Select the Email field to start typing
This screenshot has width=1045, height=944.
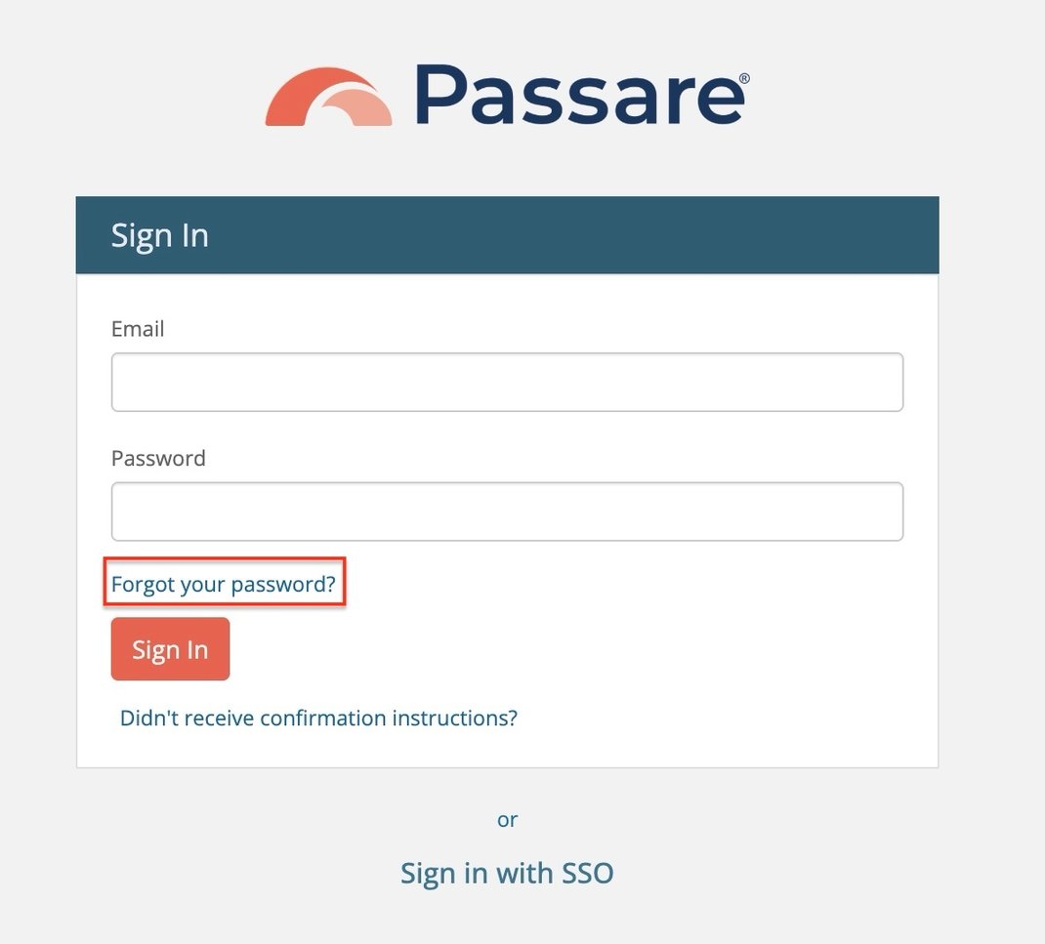click(506, 382)
